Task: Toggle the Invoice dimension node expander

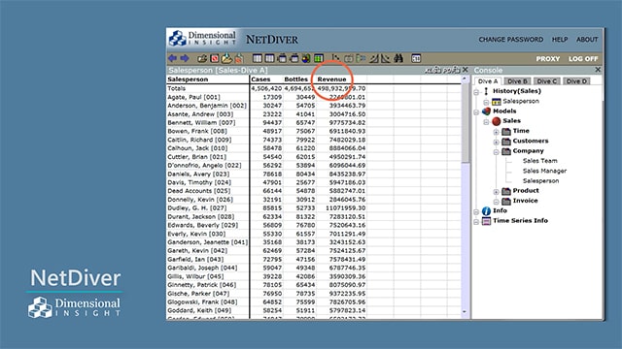Action: click(496, 202)
